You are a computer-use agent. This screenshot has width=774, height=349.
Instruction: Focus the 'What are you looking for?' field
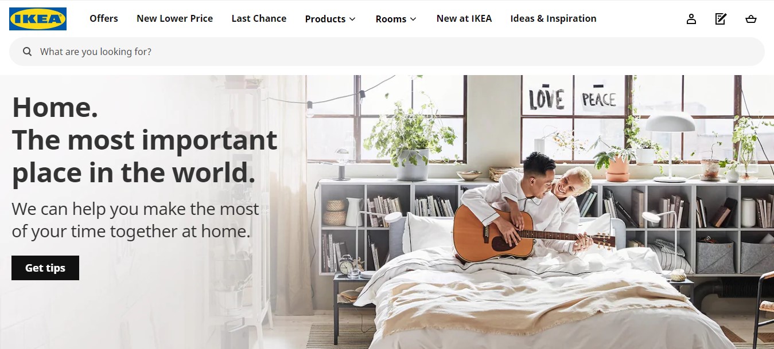click(387, 52)
